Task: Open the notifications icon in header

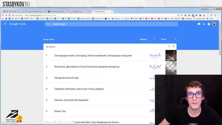Action: coord(209,24)
